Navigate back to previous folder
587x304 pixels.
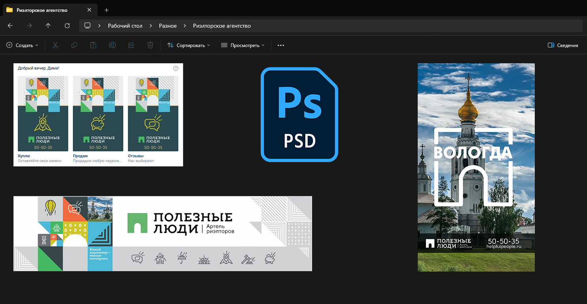10,26
